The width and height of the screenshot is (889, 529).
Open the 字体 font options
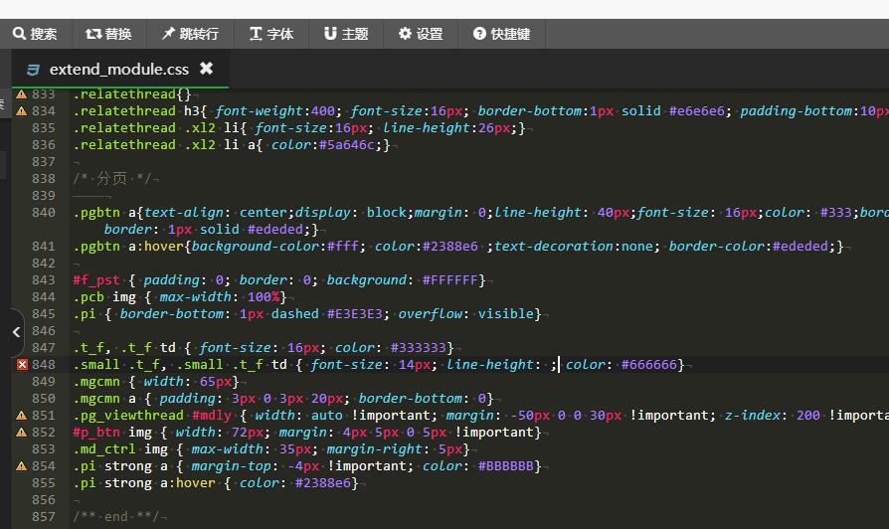[x=271, y=34]
